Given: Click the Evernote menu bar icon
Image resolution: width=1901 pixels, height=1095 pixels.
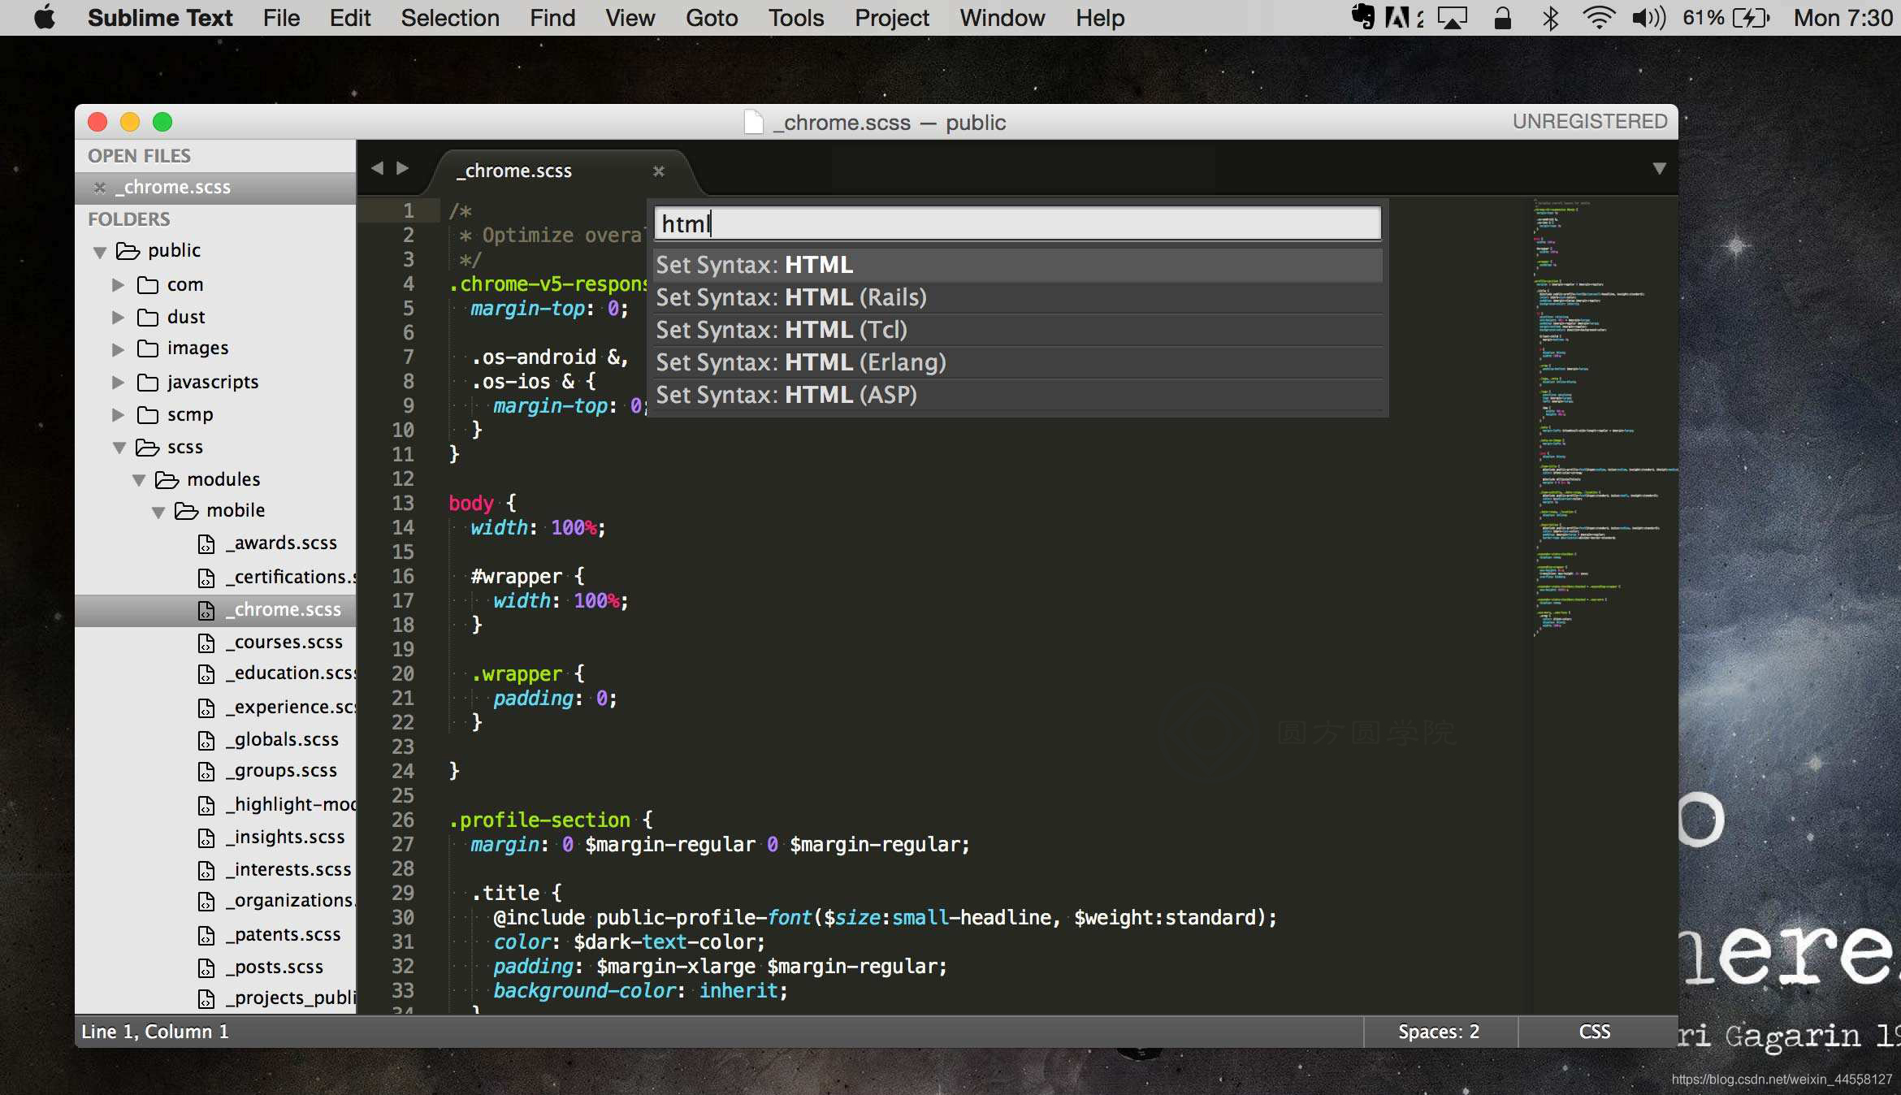Looking at the screenshot, I should (x=1363, y=17).
